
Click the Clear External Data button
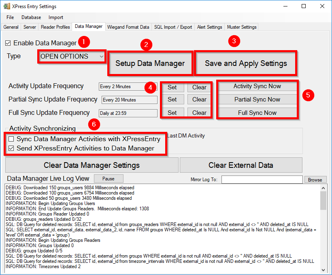click(x=241, y=165)
